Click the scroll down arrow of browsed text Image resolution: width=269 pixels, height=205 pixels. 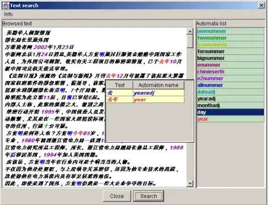tap(190, 183)
